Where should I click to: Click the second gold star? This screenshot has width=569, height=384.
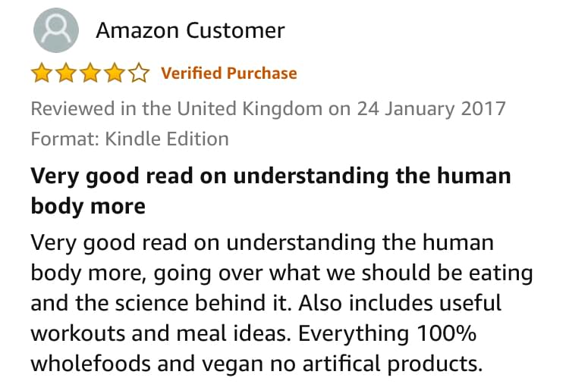tap(66, 73)
